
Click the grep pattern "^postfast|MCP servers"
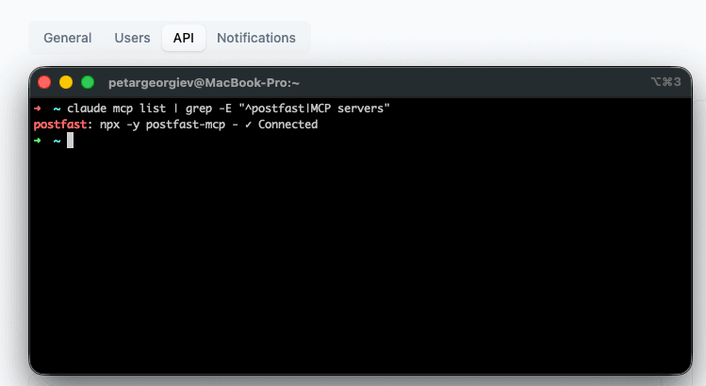(x=314, y=109)
